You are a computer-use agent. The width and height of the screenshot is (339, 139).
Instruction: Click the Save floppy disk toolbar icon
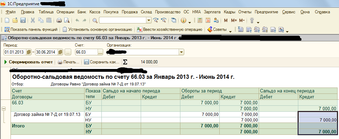23,21
